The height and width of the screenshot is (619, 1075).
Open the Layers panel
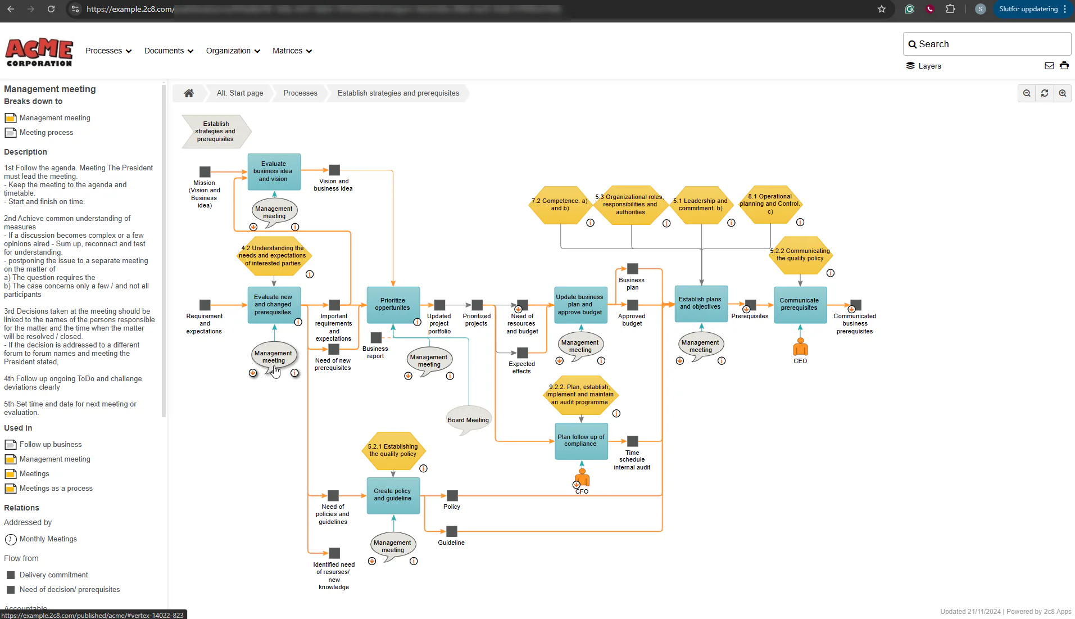[x=924, y=66]
